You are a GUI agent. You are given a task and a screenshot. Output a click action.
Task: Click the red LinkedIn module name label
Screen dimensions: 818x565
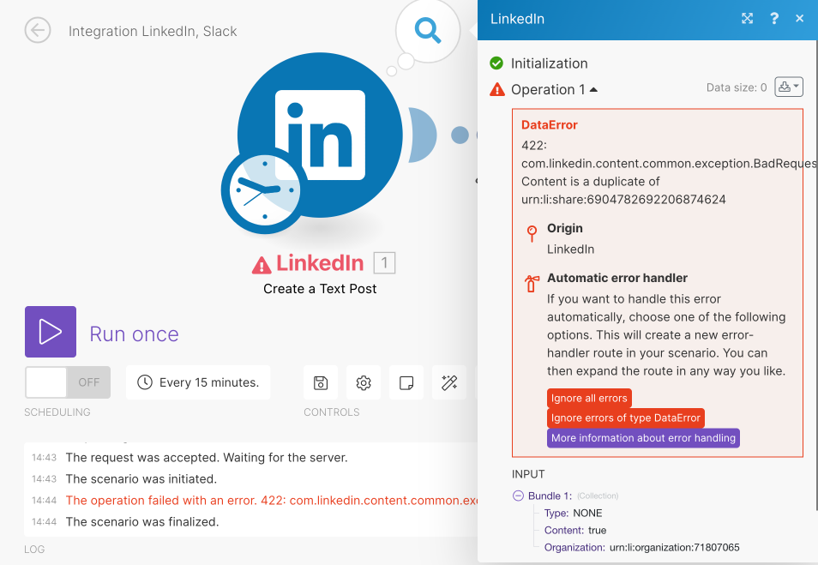320,263
